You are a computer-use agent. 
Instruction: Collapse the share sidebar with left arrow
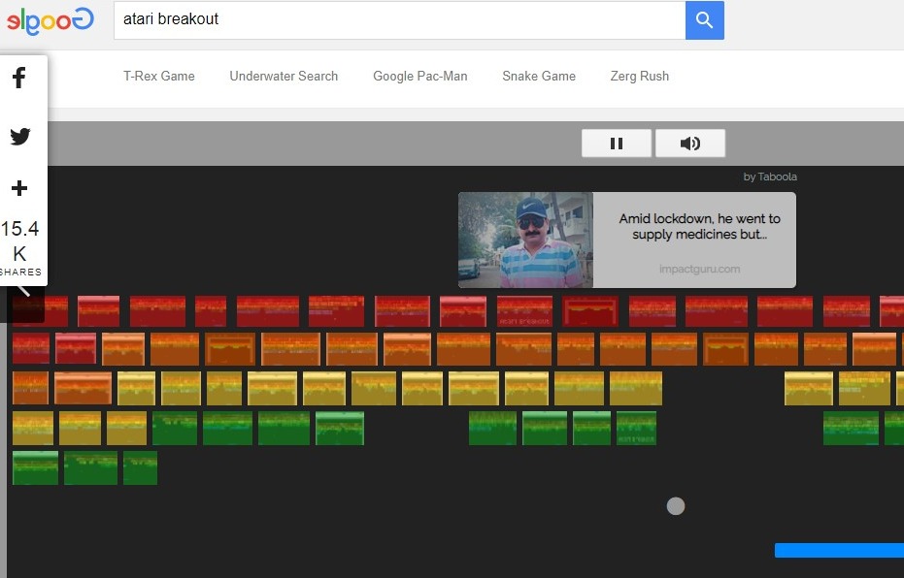pos(24,290)
